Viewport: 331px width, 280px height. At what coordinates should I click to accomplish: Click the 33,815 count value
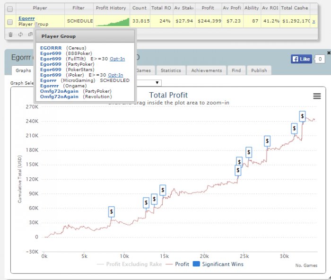[x=141, y=21]
